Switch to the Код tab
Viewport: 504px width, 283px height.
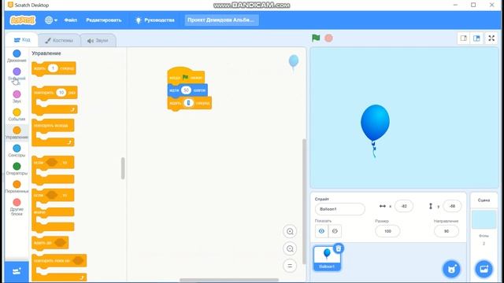[22, 40]
